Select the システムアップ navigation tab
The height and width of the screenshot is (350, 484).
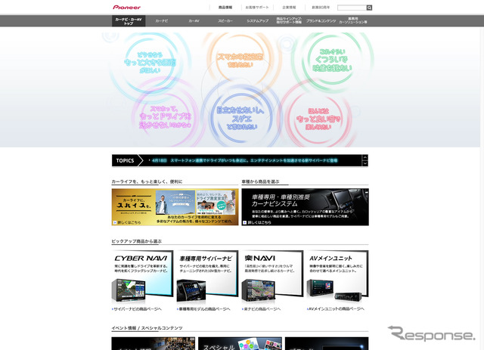(x=257, y=21)
